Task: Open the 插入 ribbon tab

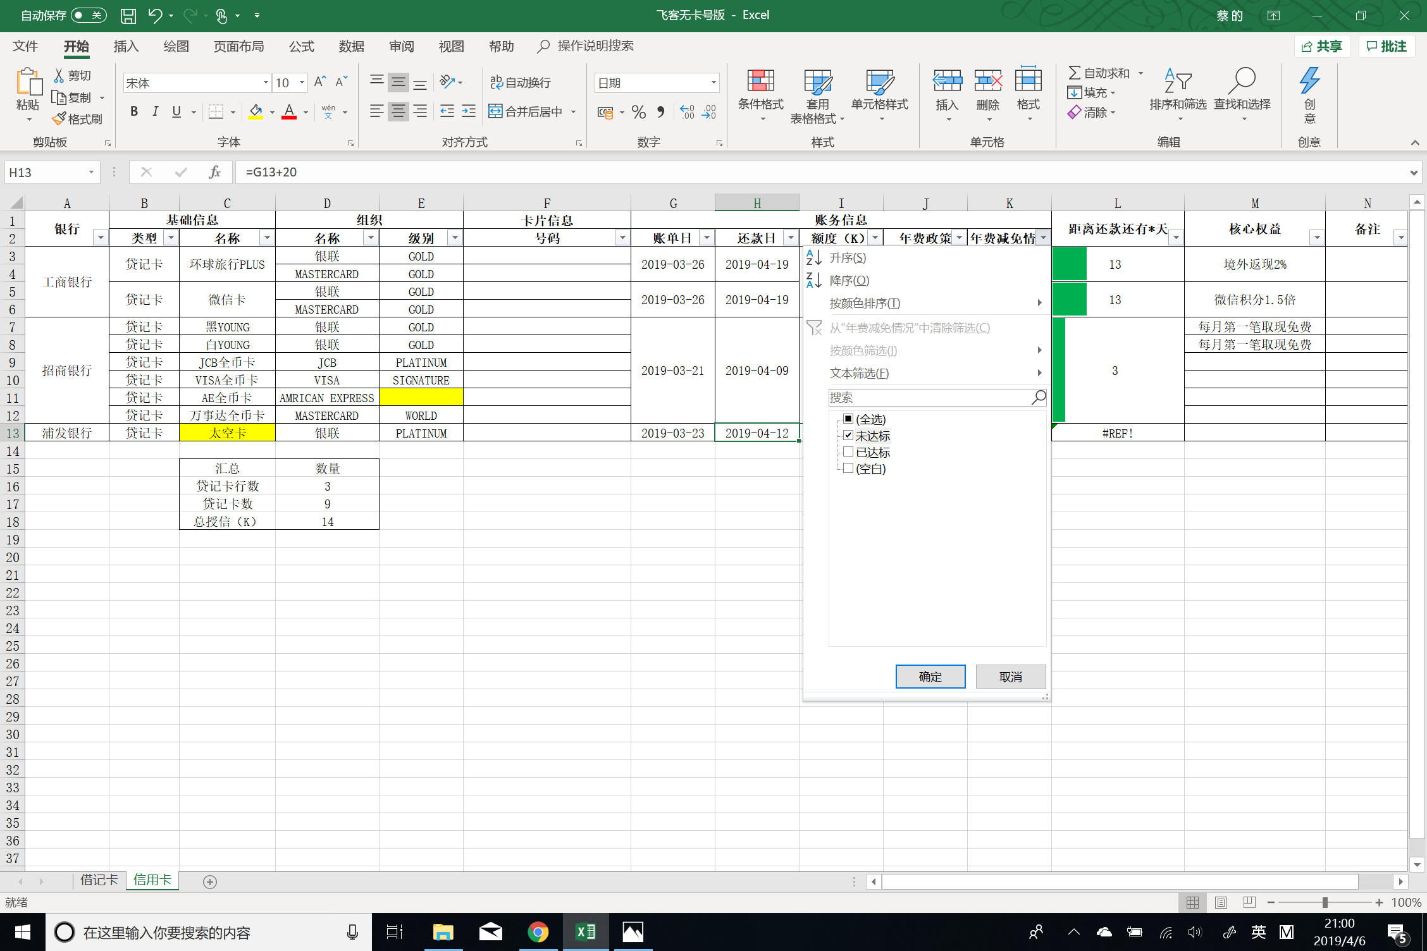Action: (x=126, y=46)
